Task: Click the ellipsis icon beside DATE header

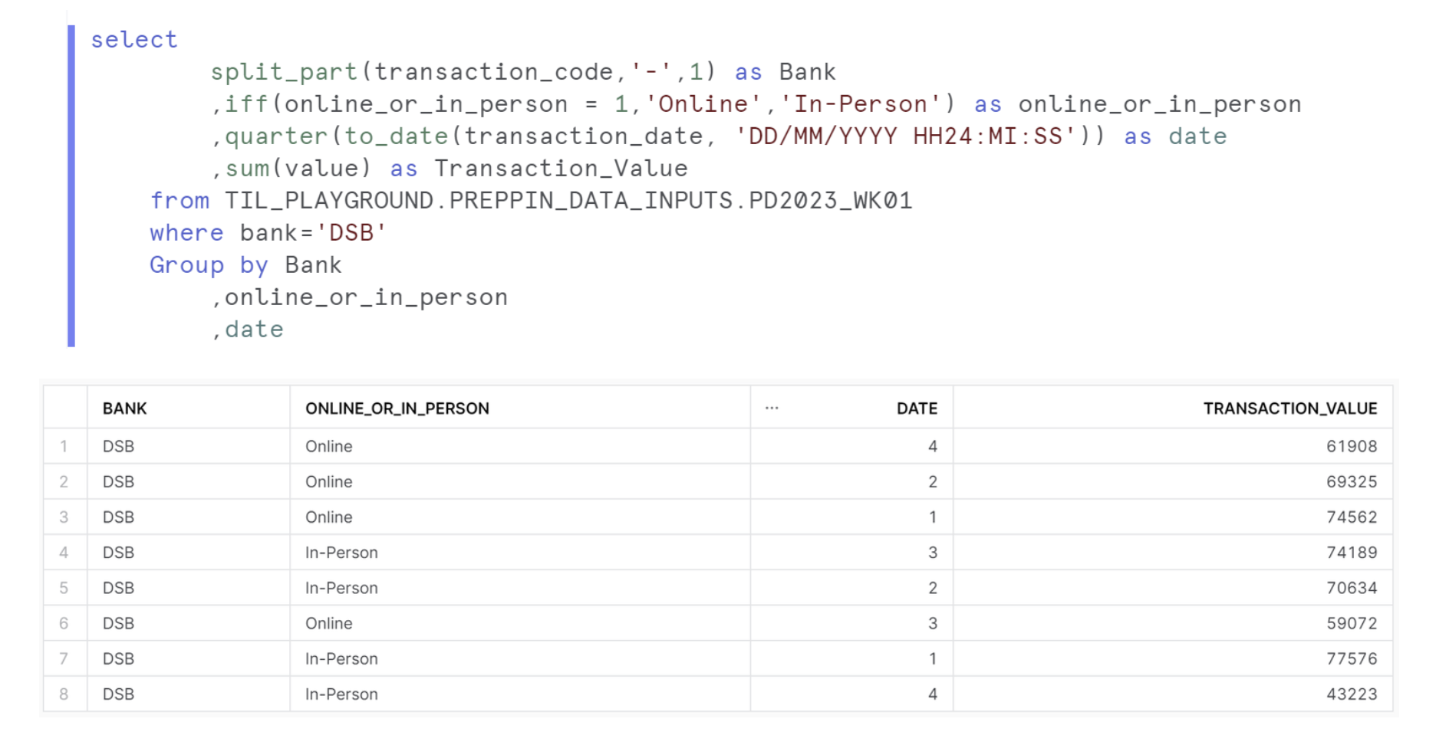Action: click(772, 409)
